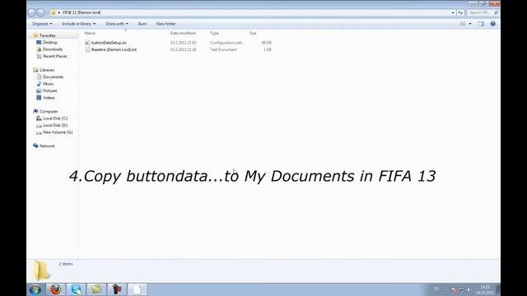Click the Explorer Forward arrow button
This screenshot has width=527, height=296.
pos(40,13)
